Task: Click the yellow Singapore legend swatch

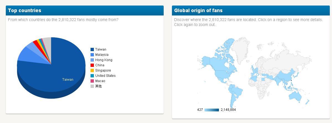Action: [x=92, y=70]
